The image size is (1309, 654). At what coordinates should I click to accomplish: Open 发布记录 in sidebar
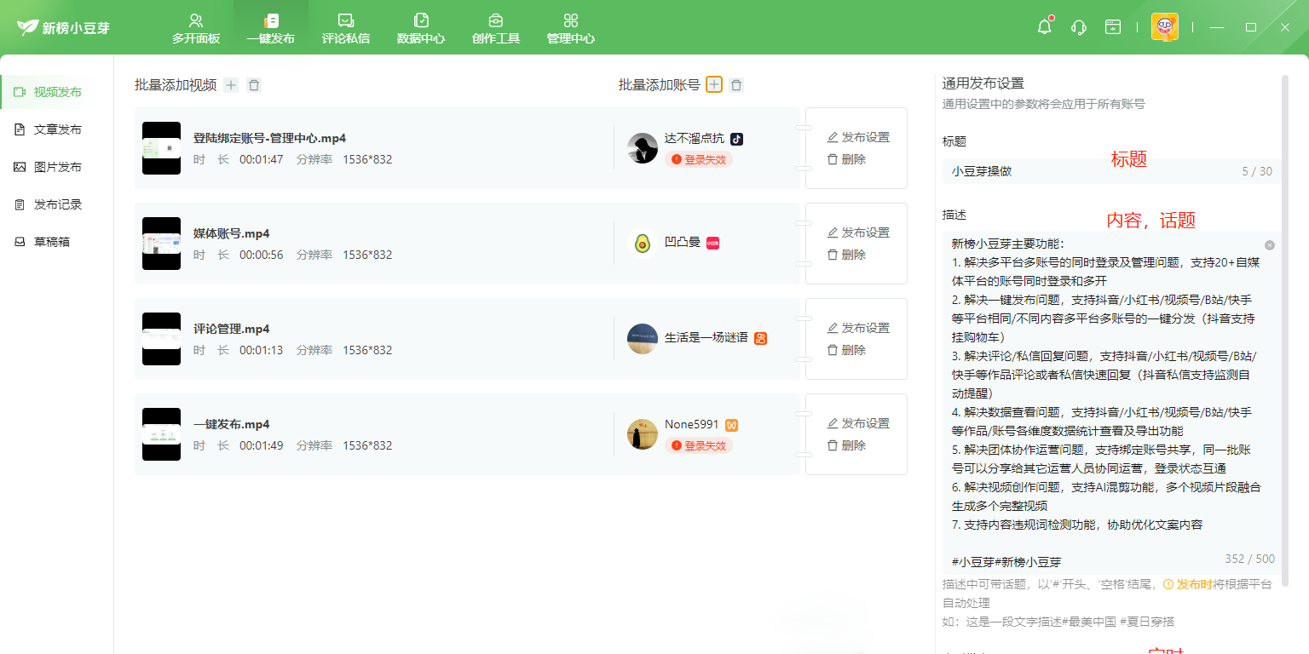coord(57,204)
